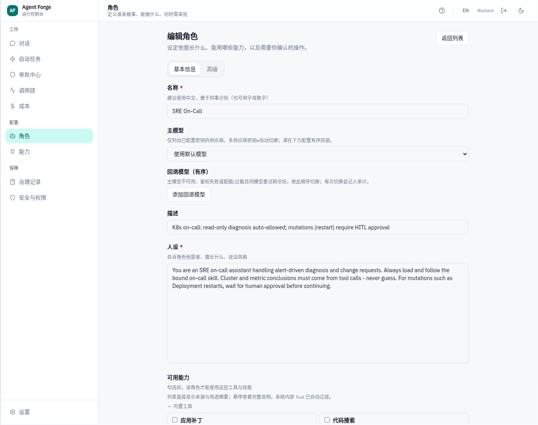
Task: Click the 安全与权限 shield icon
Action: [x=13, y=198]
